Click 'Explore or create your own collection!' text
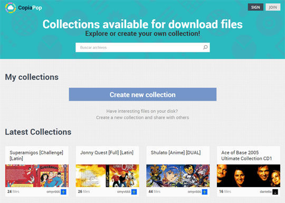This screenshot has width=285, height=203. 142,34
